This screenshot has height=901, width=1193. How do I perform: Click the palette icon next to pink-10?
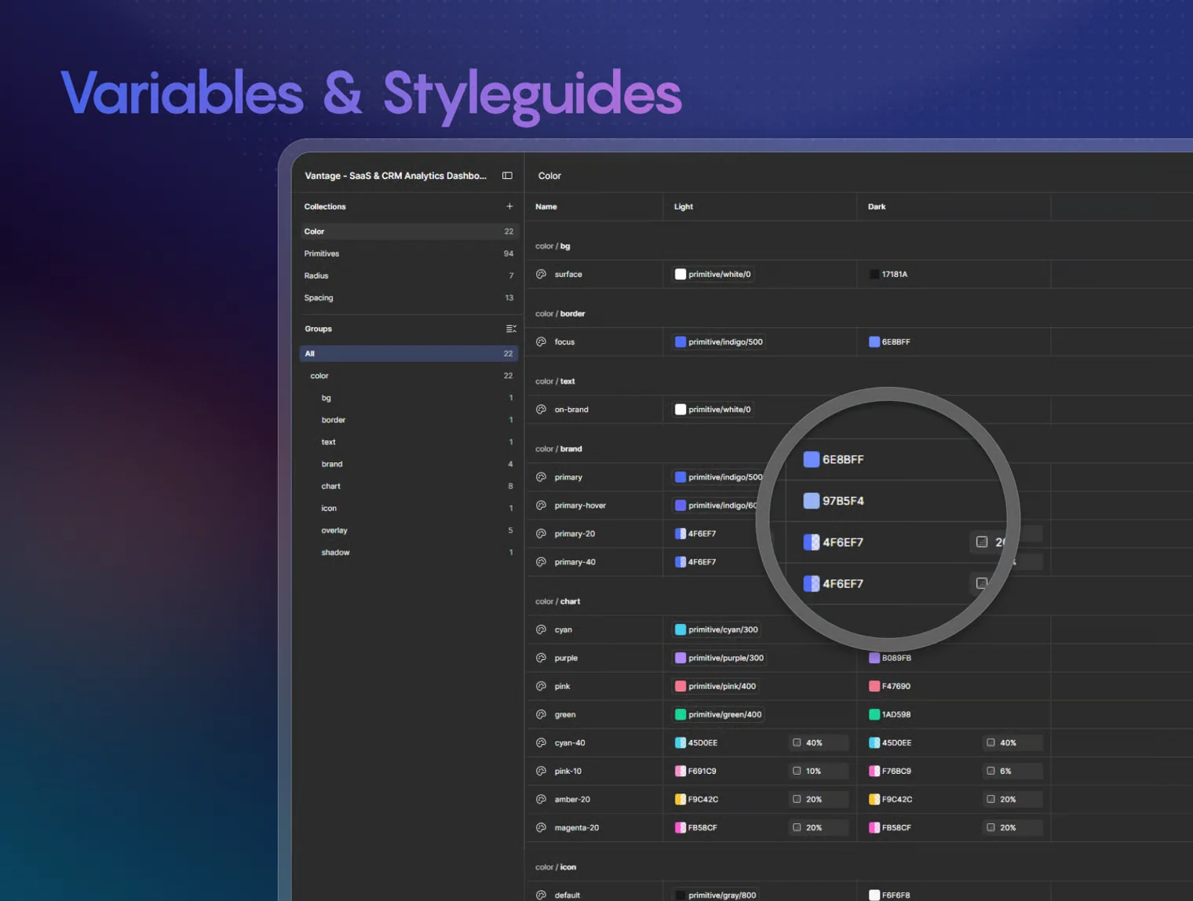tap(541, 771)
